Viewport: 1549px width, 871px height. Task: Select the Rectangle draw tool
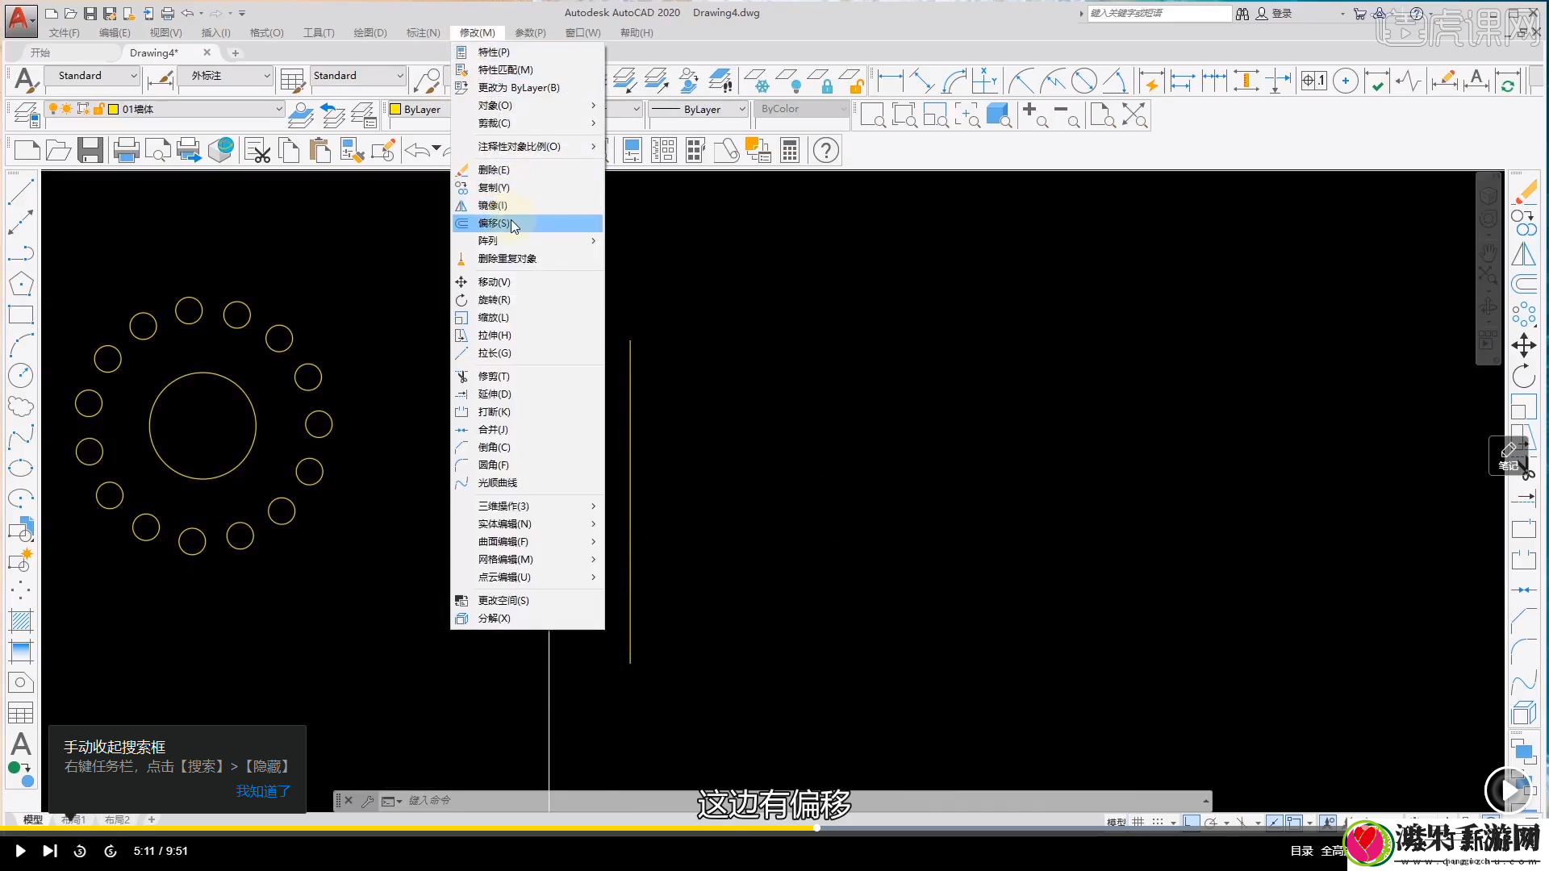(21, 315)
